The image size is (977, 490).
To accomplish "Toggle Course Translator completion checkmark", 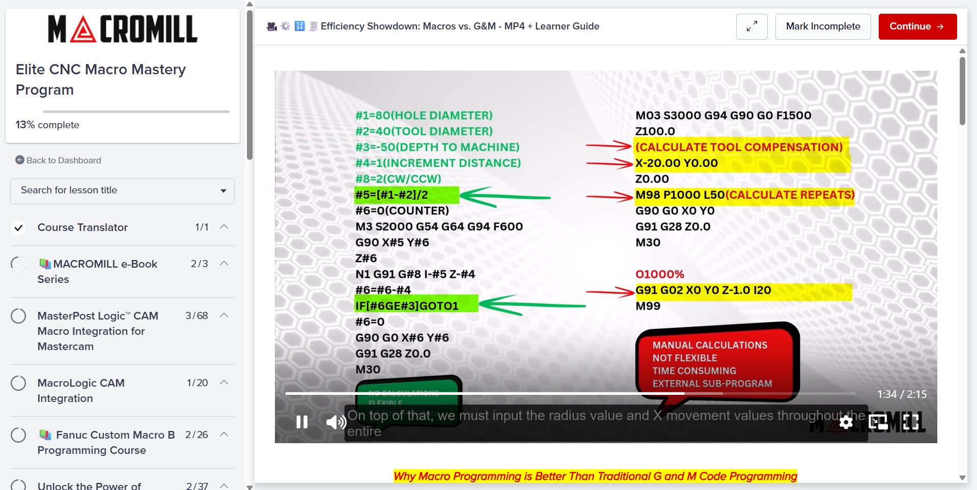I will (x=18, y=227).
